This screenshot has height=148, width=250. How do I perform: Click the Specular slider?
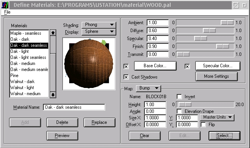pyautogui.click(x=205, y=39)
